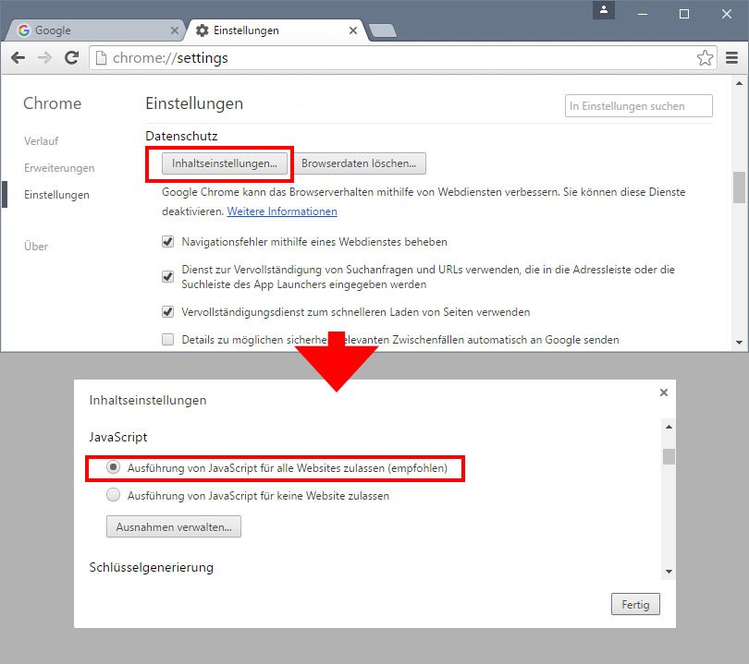Viewport: 749px width, 664px height.
Task: Enable Details zu sicherheitsrelevanten Zwischenfällen checkbox
Action: tap(168, 340)
